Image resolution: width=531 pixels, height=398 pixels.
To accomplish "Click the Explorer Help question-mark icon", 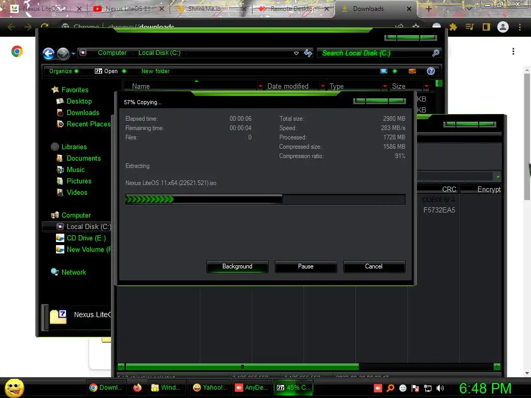I will [431, 71].
